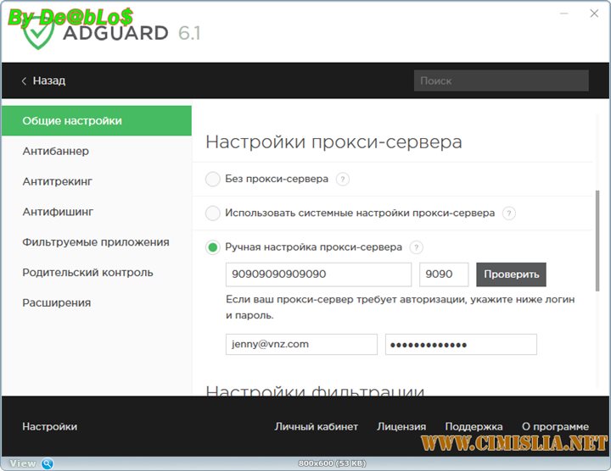Viewport: 611px width, 471px height.
Task: Click the 'View' label in status bar
Action: click(23, 463)
